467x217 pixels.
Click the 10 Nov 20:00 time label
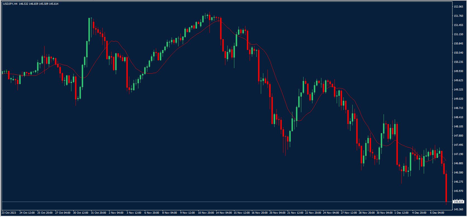(206, 213)
